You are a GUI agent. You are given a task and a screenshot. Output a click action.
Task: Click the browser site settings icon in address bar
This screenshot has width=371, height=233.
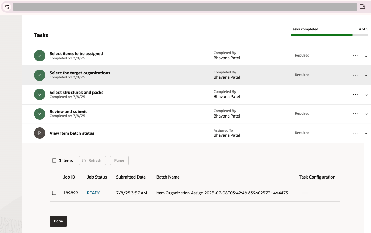7,7
